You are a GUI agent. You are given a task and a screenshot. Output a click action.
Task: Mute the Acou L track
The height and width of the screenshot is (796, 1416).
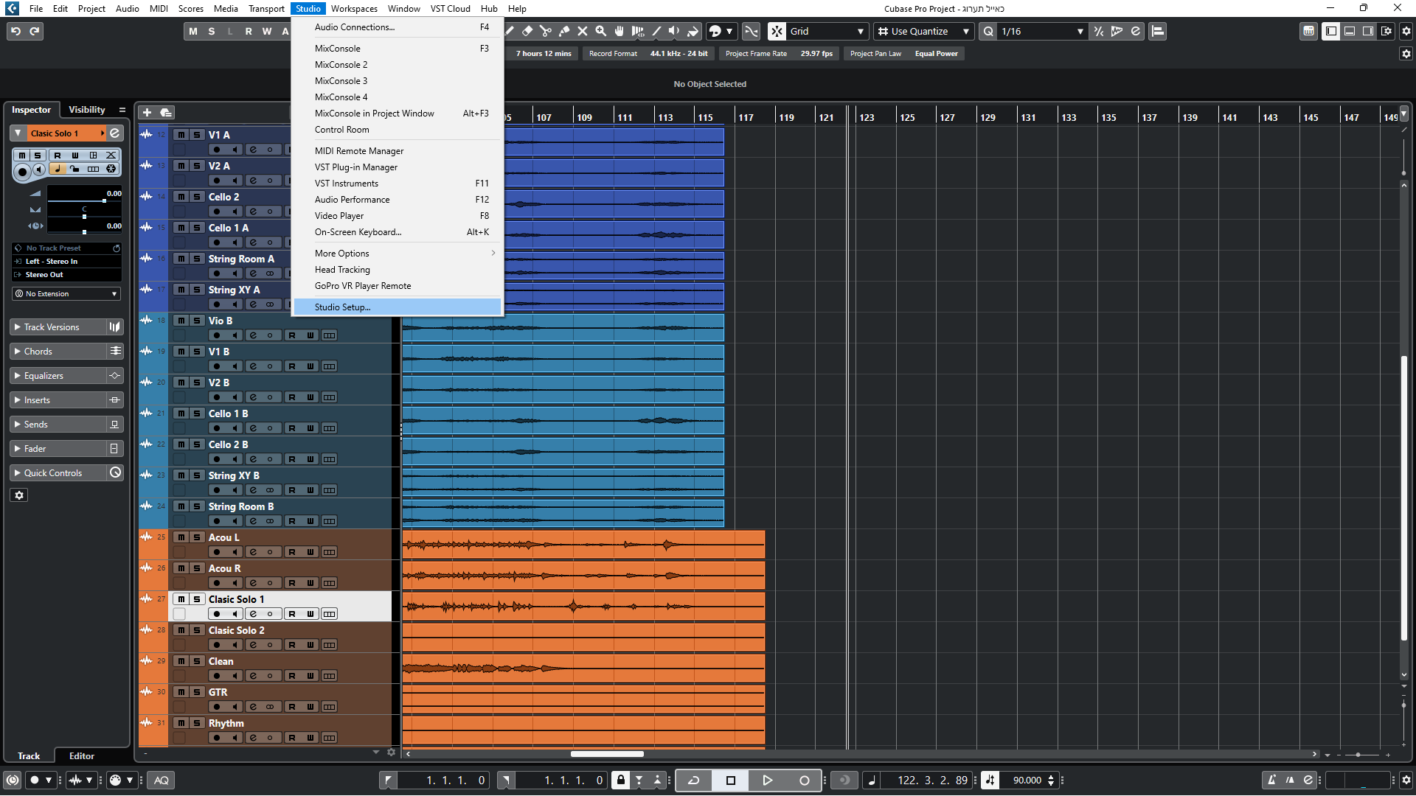click(181, 537)
